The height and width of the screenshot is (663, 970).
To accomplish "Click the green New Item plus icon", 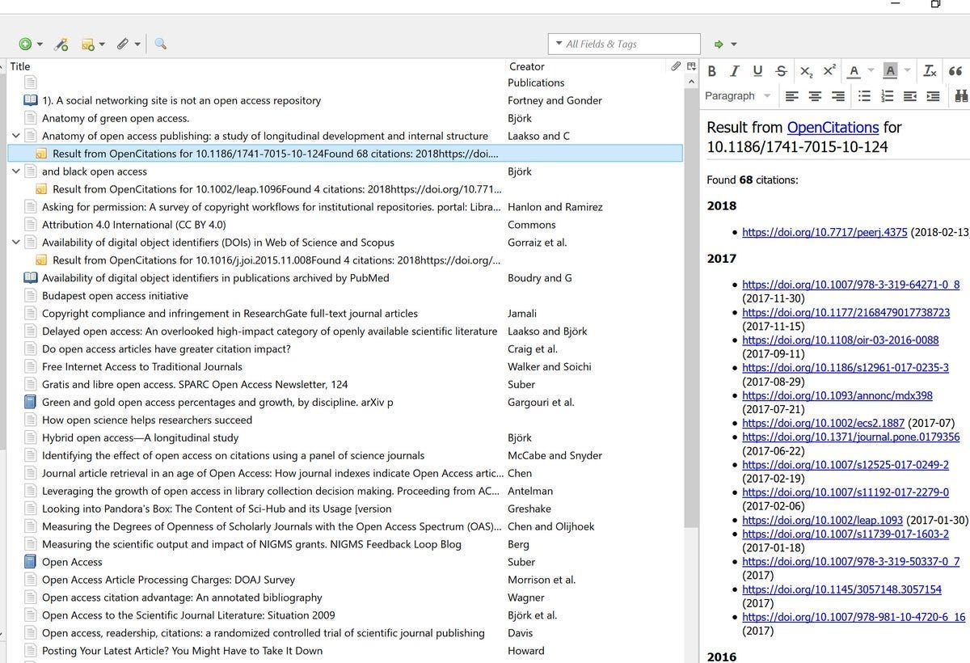I will tap(25, 44).
